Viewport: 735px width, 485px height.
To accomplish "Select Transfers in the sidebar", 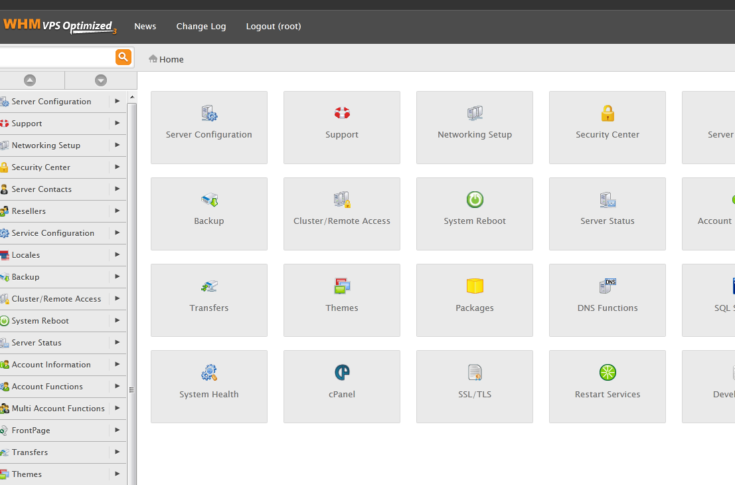I will 29,452.
